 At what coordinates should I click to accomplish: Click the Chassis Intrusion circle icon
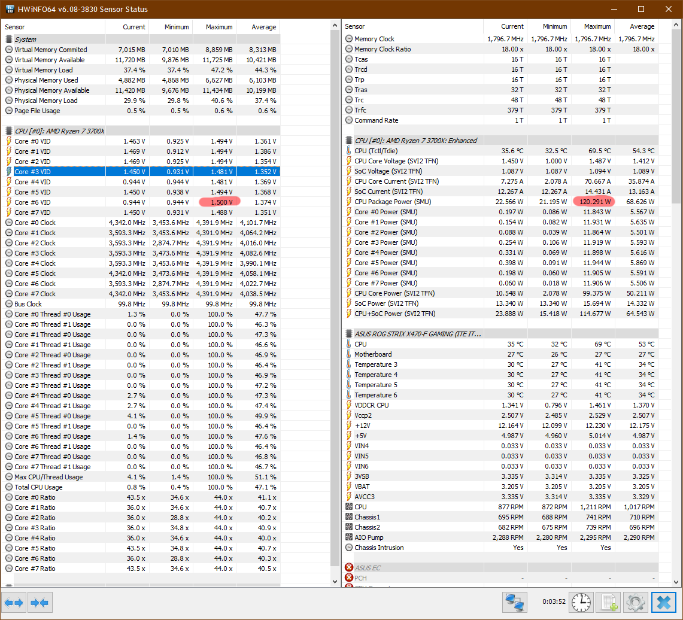[x=349, y=548]
